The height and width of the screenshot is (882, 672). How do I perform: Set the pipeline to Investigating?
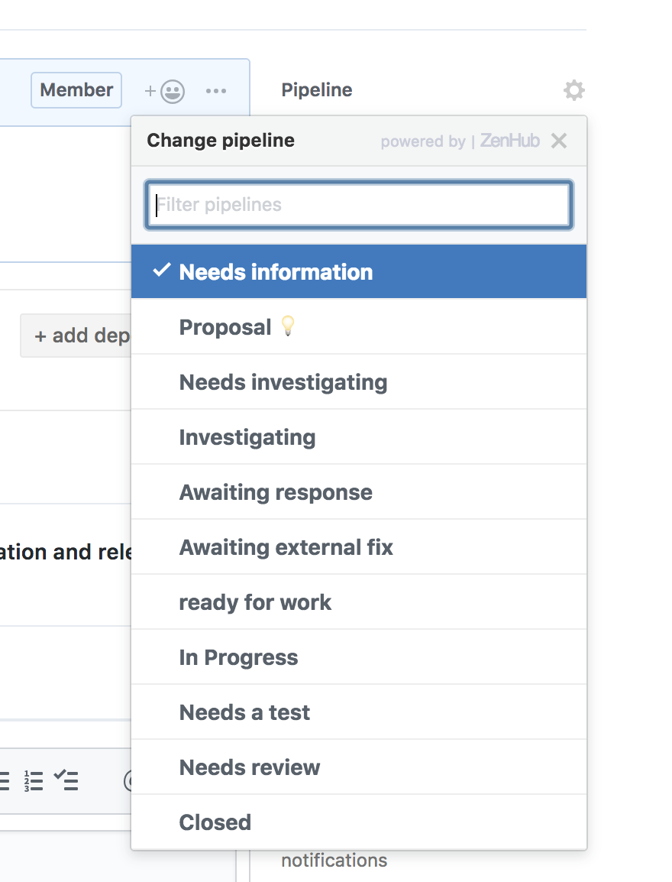(359, 437)
